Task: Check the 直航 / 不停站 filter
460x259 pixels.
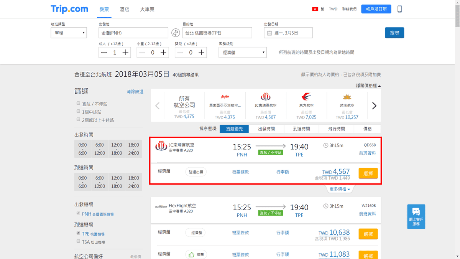Action: click(78, 103)
